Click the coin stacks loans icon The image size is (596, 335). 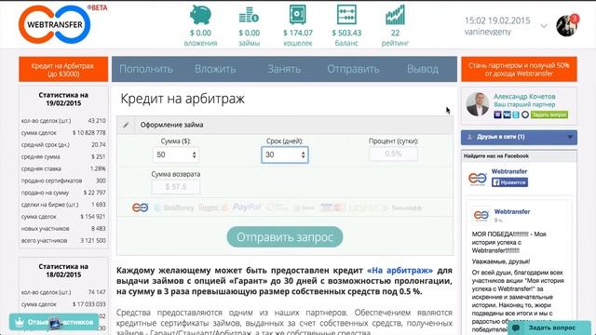coord(249,15)
